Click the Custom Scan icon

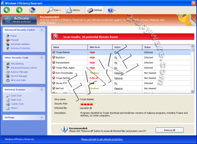(8, 104)
